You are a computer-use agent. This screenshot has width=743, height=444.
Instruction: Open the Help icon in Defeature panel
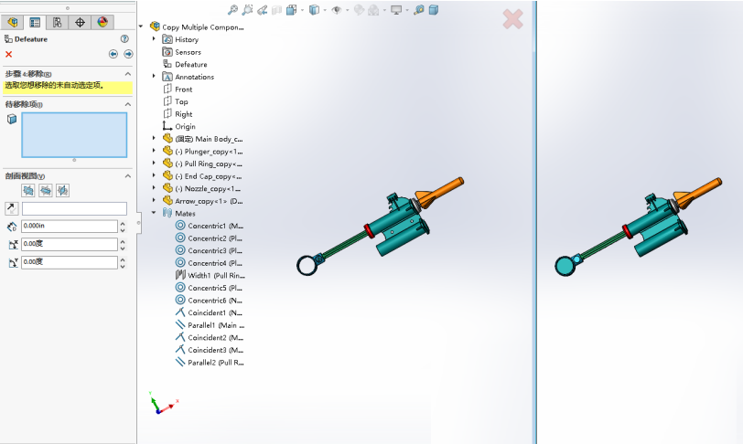click(x=124, y=39)
